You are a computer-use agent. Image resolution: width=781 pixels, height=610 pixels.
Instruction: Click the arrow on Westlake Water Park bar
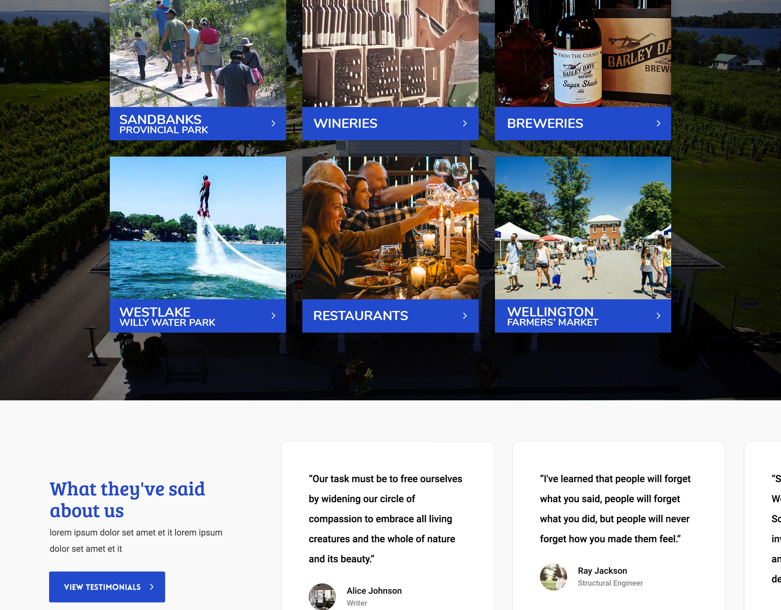click(x=274, y=316)
